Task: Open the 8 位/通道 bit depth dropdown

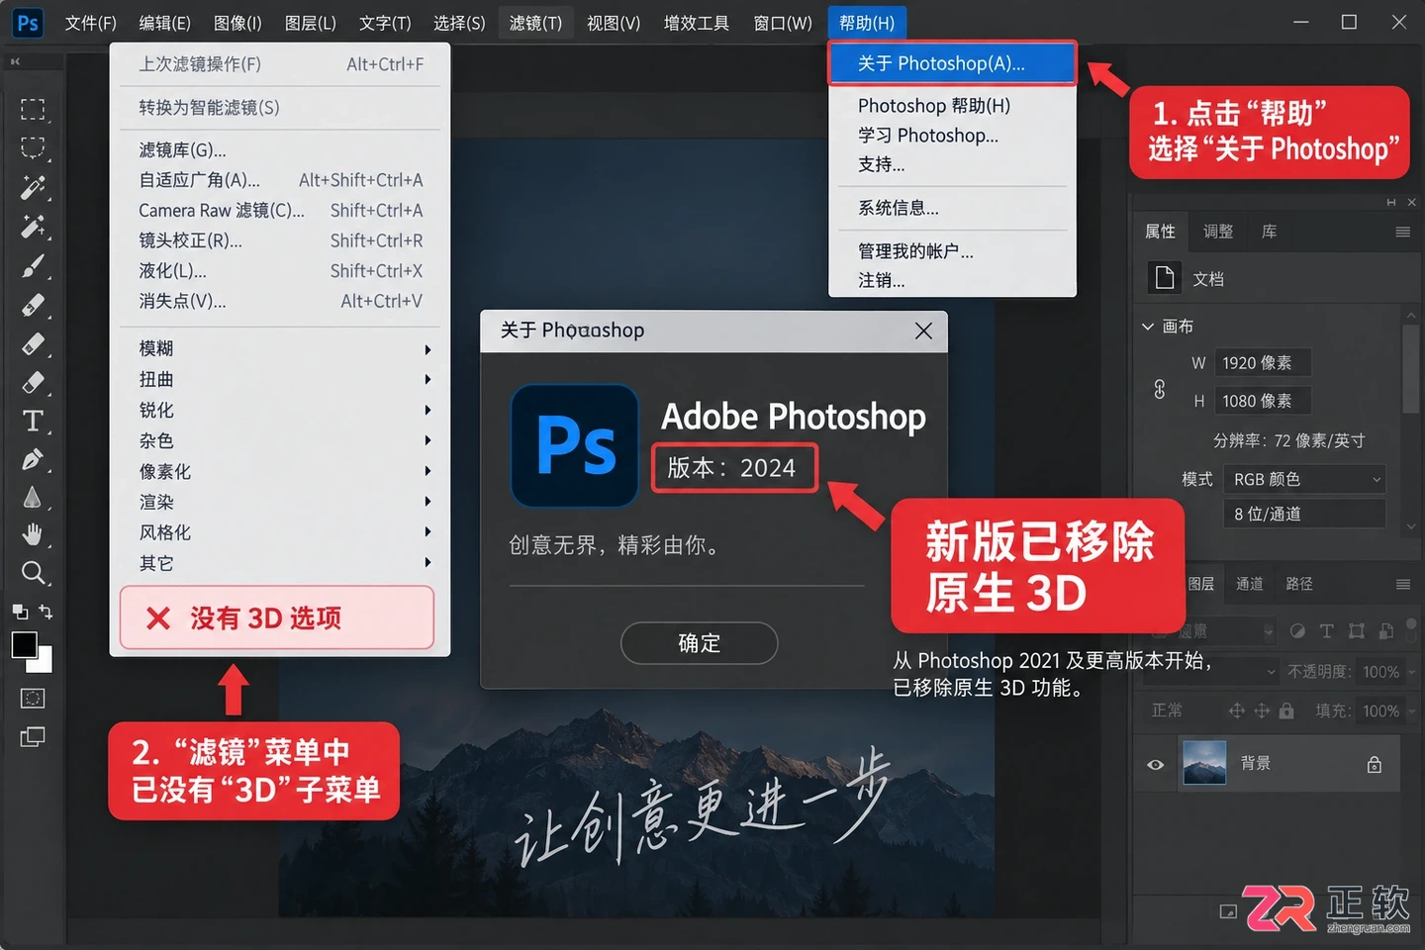Action: [1304, 514]
